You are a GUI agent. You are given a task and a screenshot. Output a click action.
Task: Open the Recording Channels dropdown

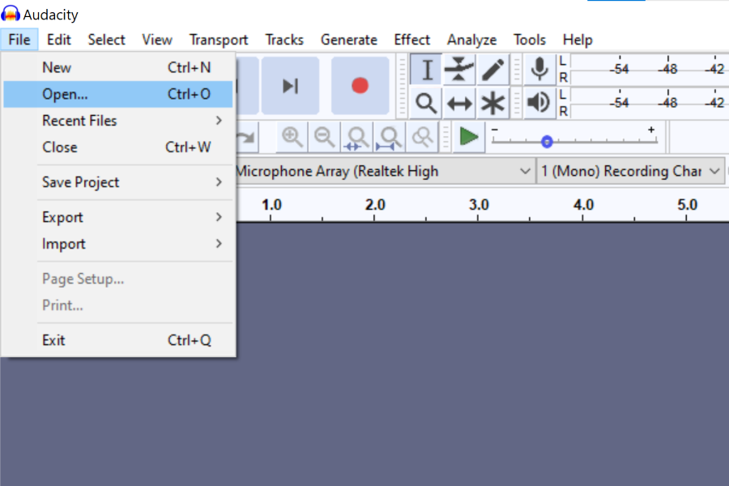point(630,171)
